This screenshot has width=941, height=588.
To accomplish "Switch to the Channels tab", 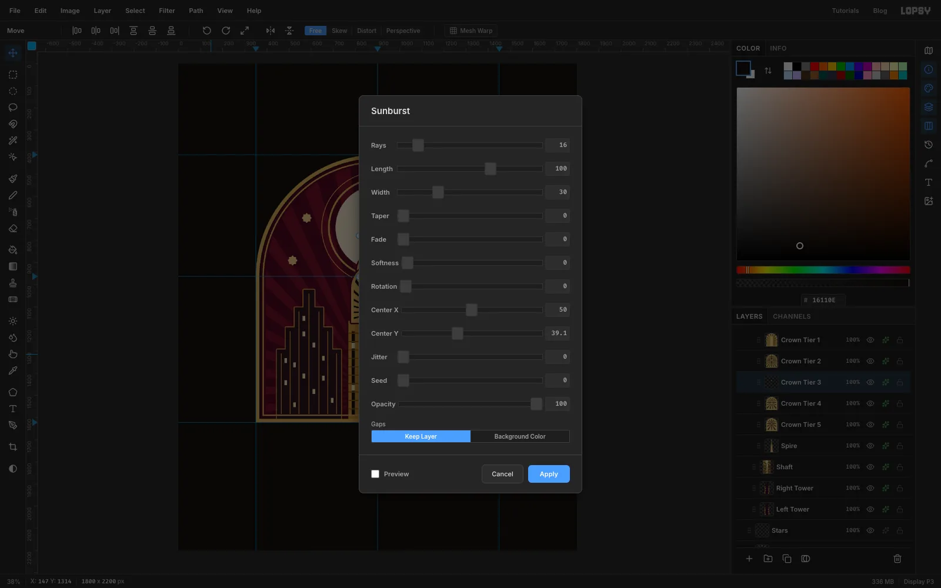I will click(792, 316).
